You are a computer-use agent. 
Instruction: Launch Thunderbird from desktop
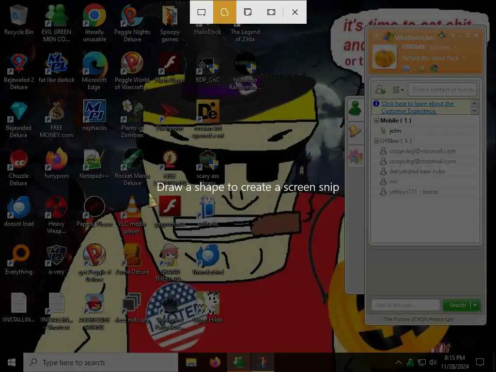[x=207, y=260]
